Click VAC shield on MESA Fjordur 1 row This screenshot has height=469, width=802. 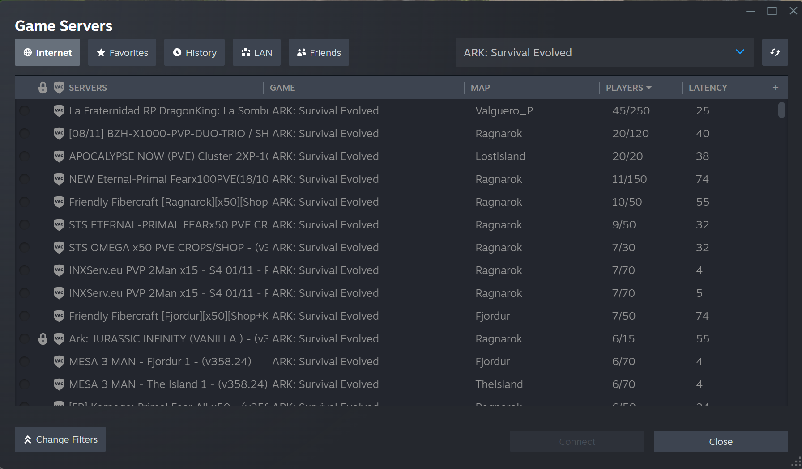59,362
